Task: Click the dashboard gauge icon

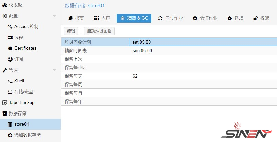Action: click(x=5, y=5)
